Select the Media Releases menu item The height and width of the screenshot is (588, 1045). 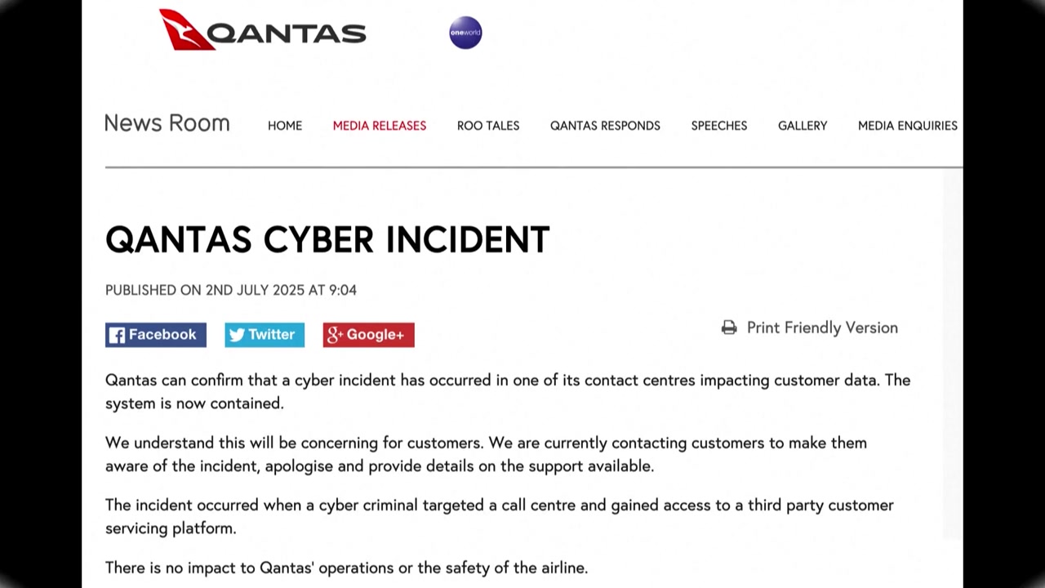click(380, 126)
